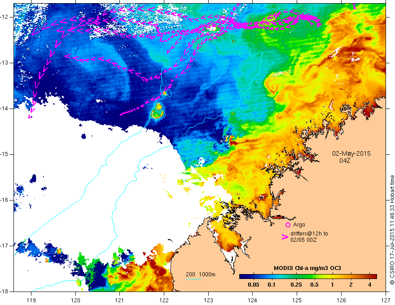The image size is (395, 305).
Task: Click the 'Argo' legend text
Action: 299,225
